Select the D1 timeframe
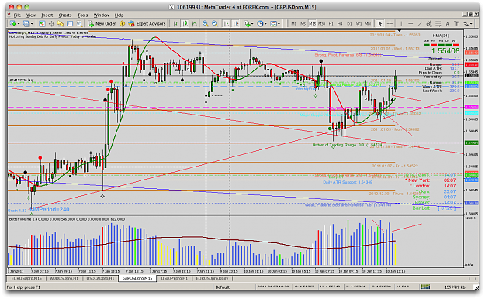 349,24
